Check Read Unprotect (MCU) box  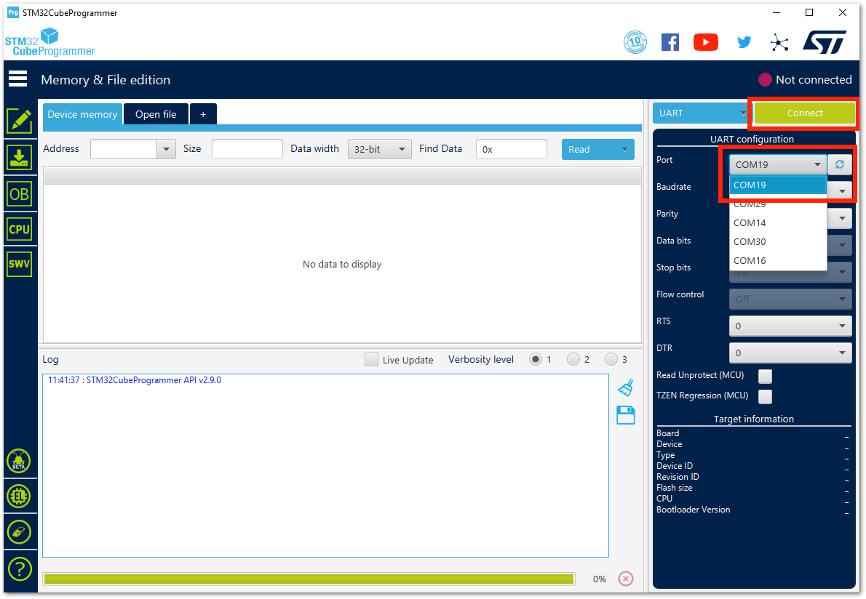[x=765, y=376]
